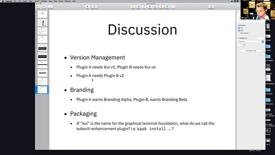Select the fourth slide thumbnail
This screenshot has width=275, height=155.
pos(43,40)
